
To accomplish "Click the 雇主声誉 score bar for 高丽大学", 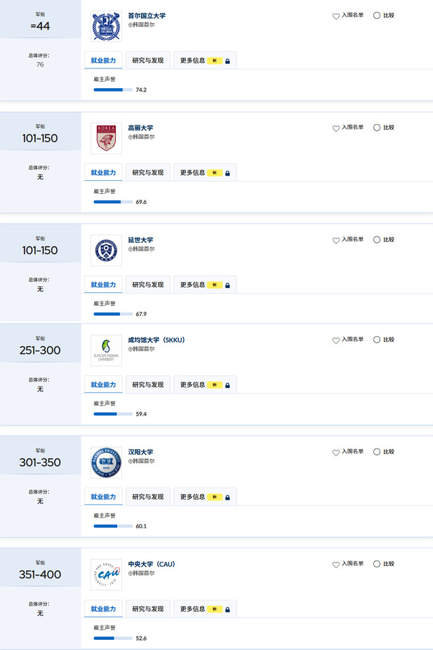I will (112, 202).
